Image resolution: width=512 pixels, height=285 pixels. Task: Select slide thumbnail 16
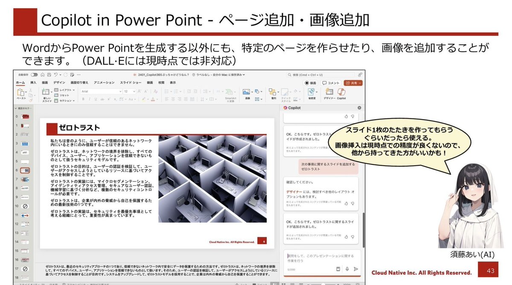pyautogui.click(x=25, y=259)
